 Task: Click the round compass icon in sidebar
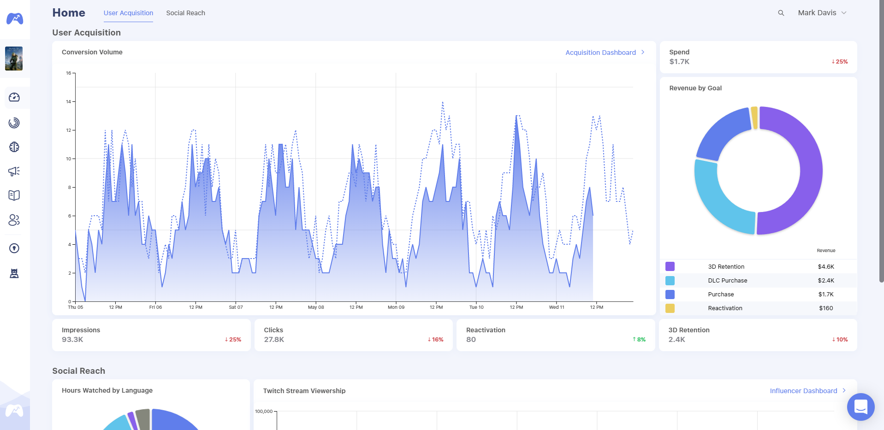click(14, 248)
